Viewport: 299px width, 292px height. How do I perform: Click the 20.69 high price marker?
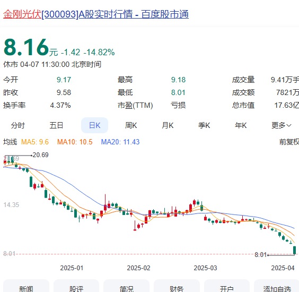click(x=41, y=155)
